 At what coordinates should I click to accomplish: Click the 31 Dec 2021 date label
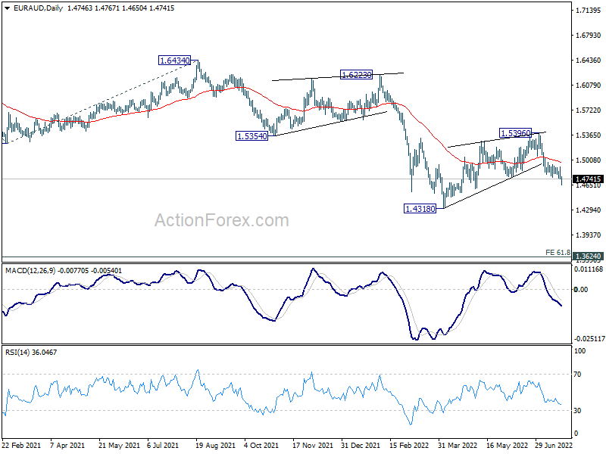(x=361, y=445)
